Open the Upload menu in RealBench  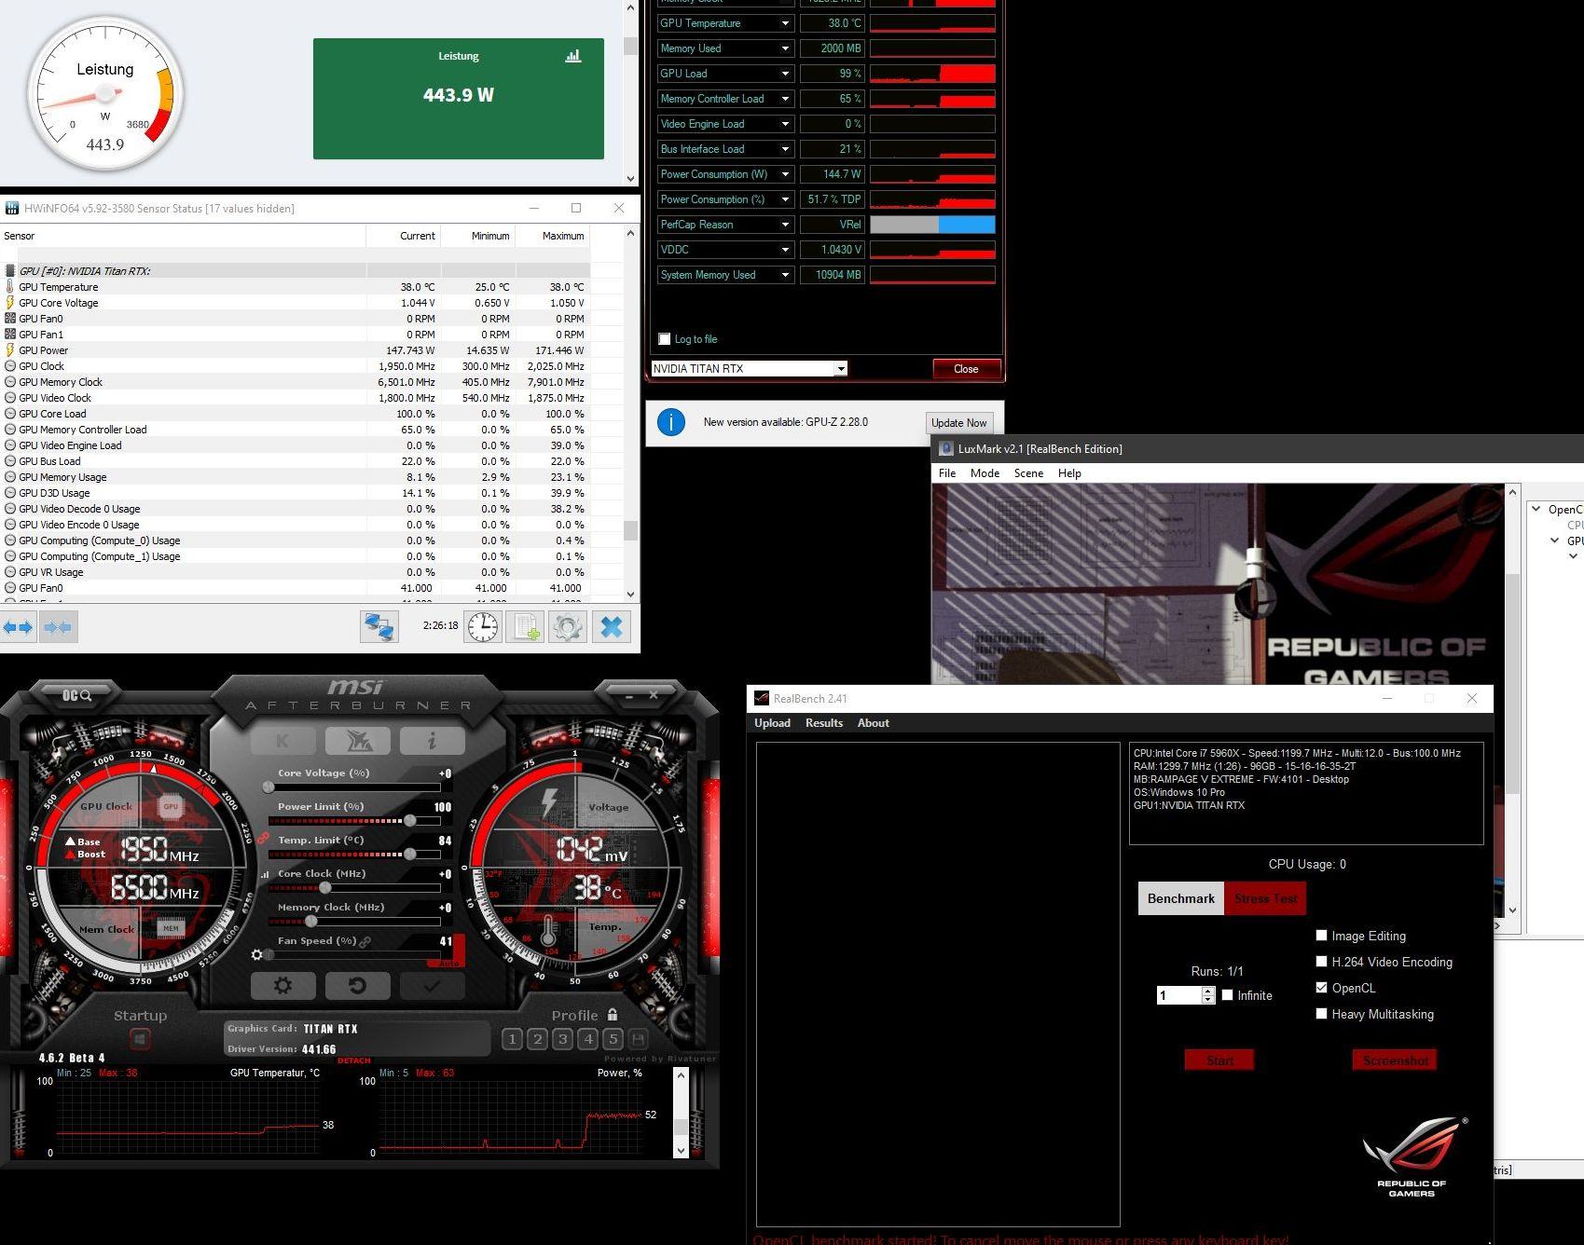(772, 723)
